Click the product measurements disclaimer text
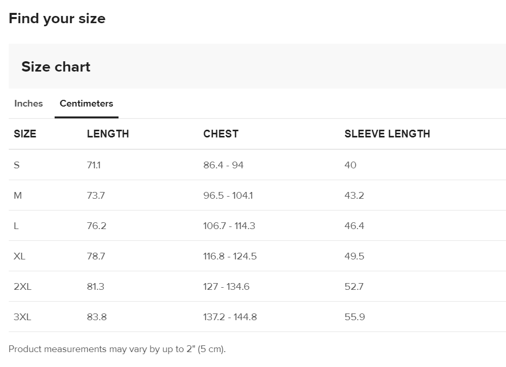The width and height of the screenshot is (506, 367). pyautogui.click(x=117, y=349)
